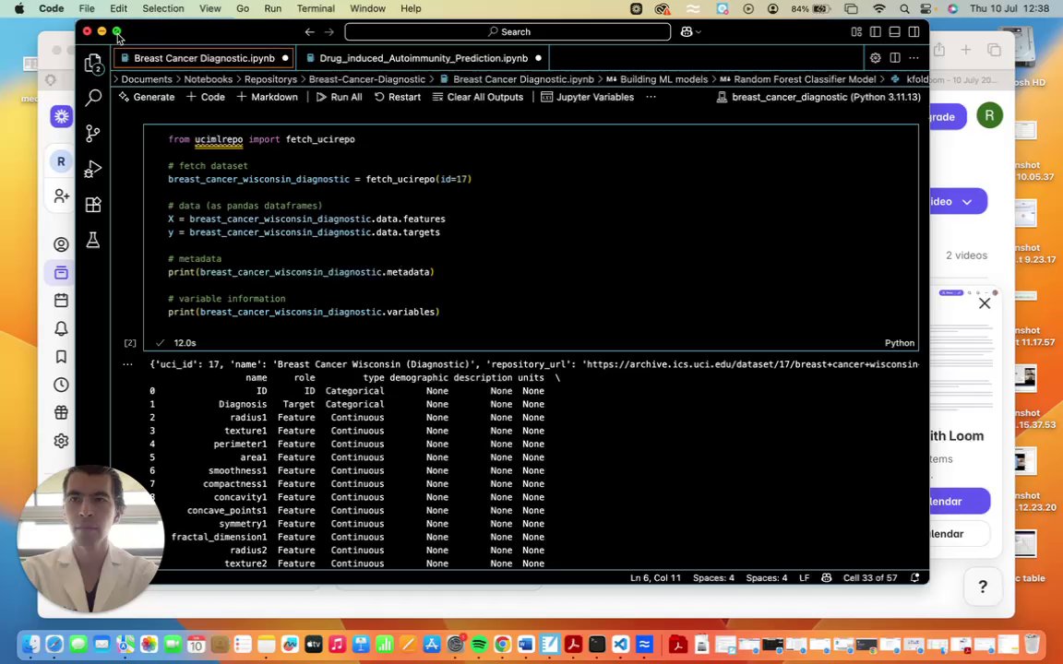Click the command center Search field
This screenshot has height=664, width=1063.
click(508, 32)
